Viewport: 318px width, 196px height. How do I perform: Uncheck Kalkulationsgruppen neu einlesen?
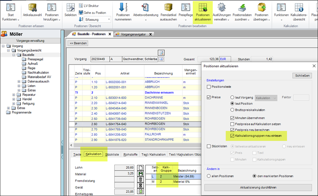point(232,136)
